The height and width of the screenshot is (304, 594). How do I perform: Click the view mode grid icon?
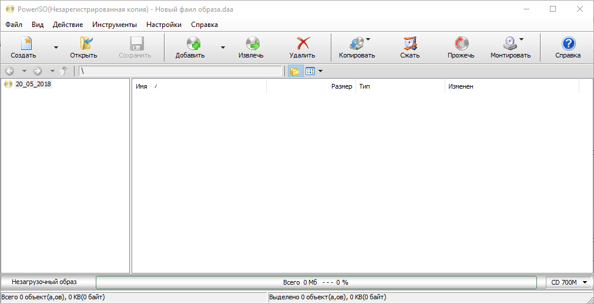[310, 71]
